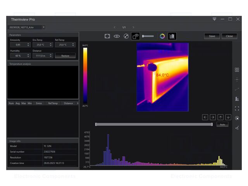The image size is (248, 186).
Task: Click the Auto range toggle button
Action: [222, 125]
